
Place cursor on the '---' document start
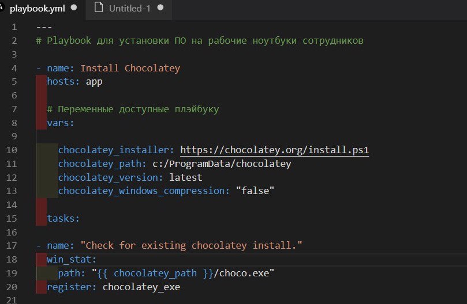point(44,27)
